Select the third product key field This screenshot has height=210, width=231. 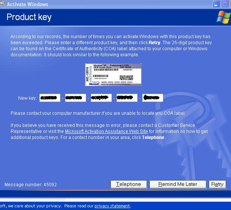101,98
